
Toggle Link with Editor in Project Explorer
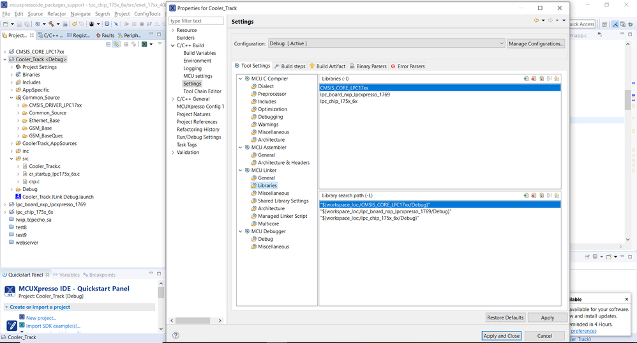pos(117,44)
